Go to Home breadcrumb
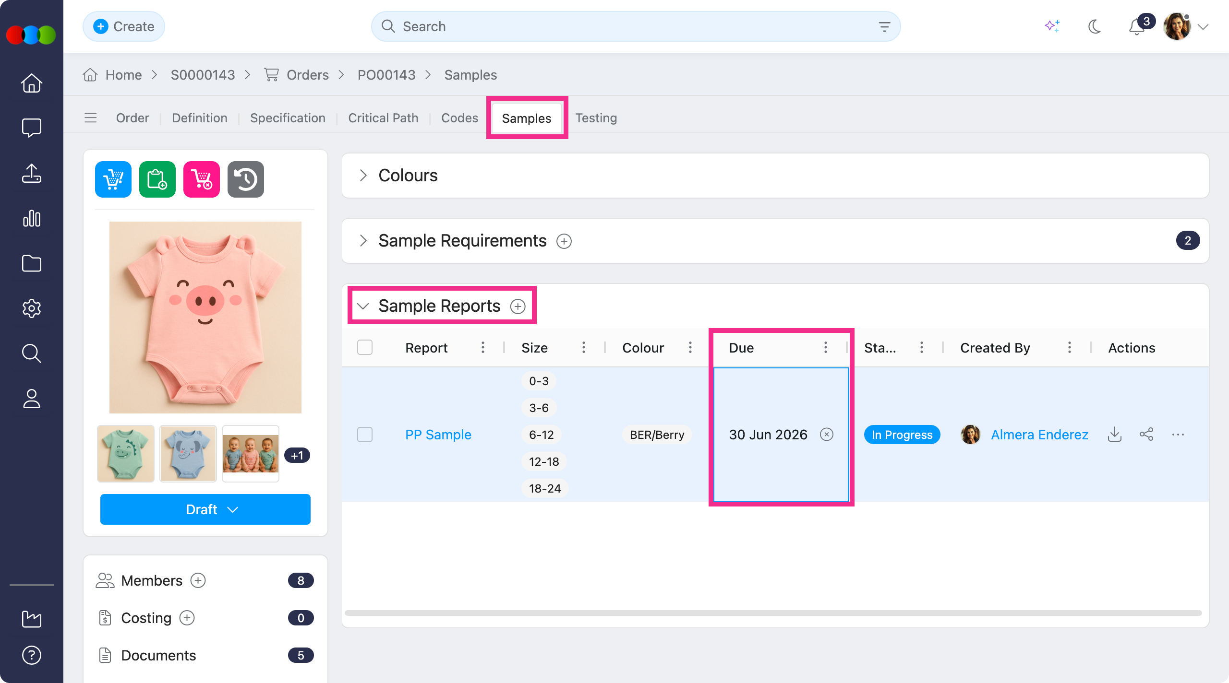 (x=123, y=75)
